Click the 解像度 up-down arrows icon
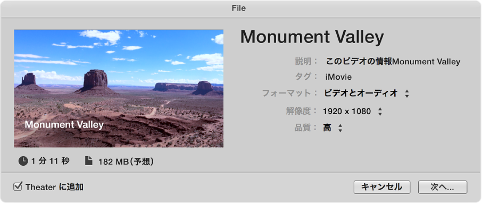The height and width of the screenshot is (204, 482). [x=380, y=112]
